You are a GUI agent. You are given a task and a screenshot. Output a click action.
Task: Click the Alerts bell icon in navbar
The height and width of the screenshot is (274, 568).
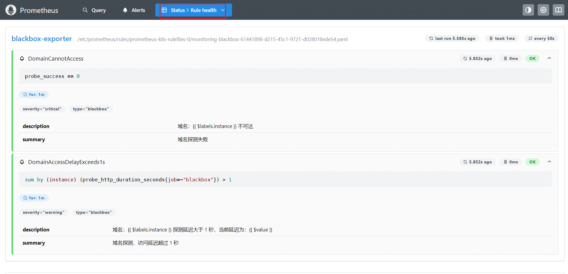(125, 10)
